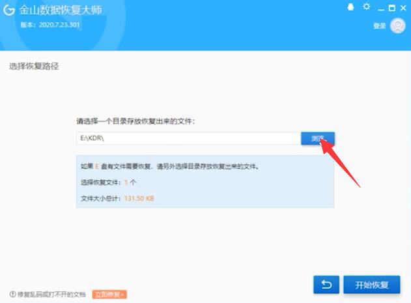This screenshot has width=411, height=303.
Task: Click the user avatar icon
Action: (397, 25)
